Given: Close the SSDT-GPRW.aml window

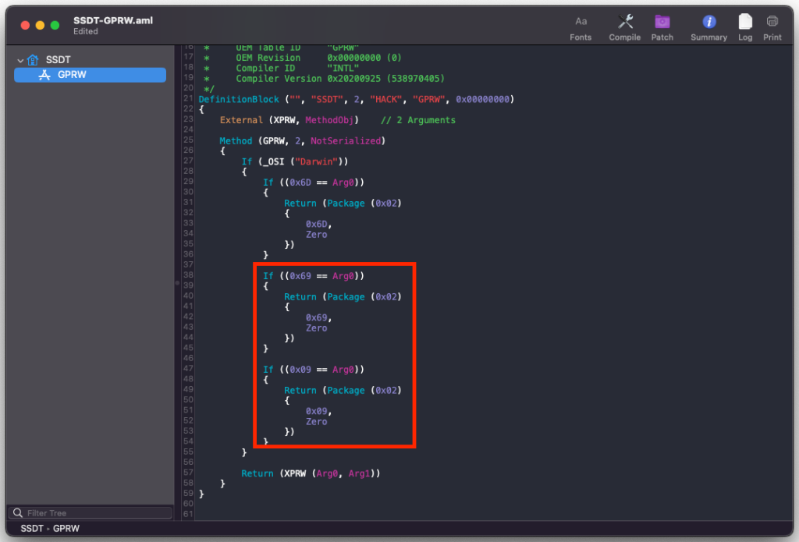Looking at the screenshot, I should point(25,25).
